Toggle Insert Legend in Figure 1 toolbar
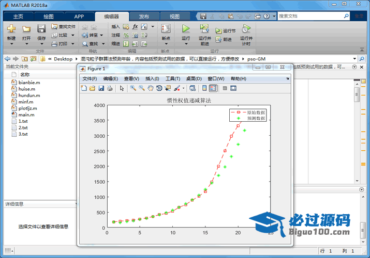 click(213, 88)
